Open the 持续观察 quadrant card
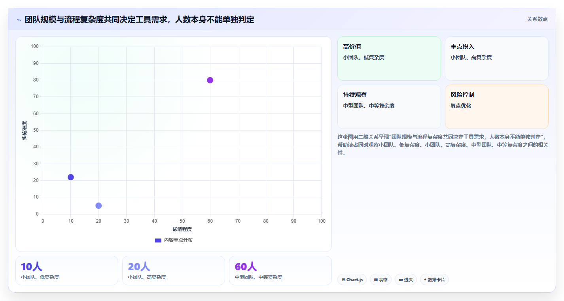The height and width of the screenshot is (301, 564). [x=389, y=107]
